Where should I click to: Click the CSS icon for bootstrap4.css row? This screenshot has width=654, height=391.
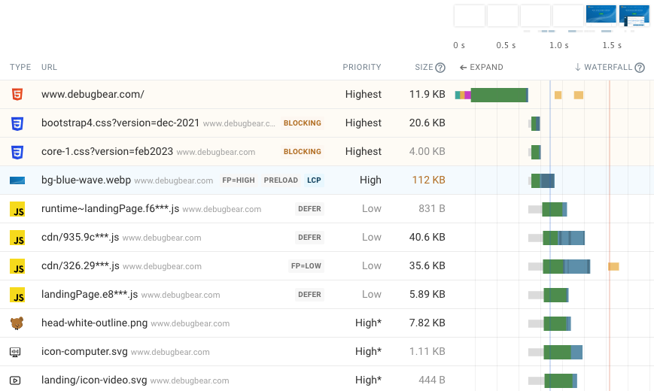click(17, 123)
